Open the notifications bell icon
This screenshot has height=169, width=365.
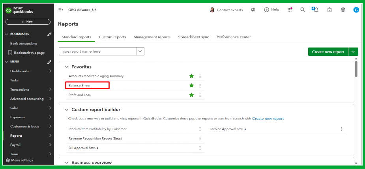(316, 10)
